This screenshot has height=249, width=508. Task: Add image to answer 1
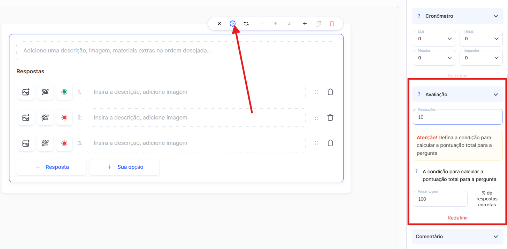tap(26, 92)
